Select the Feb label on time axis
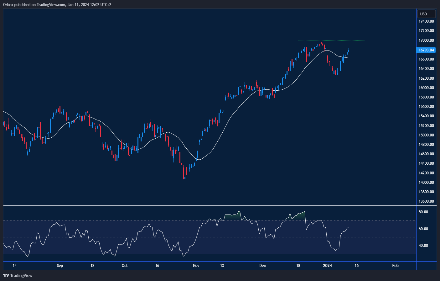 [x=396, y=266]
